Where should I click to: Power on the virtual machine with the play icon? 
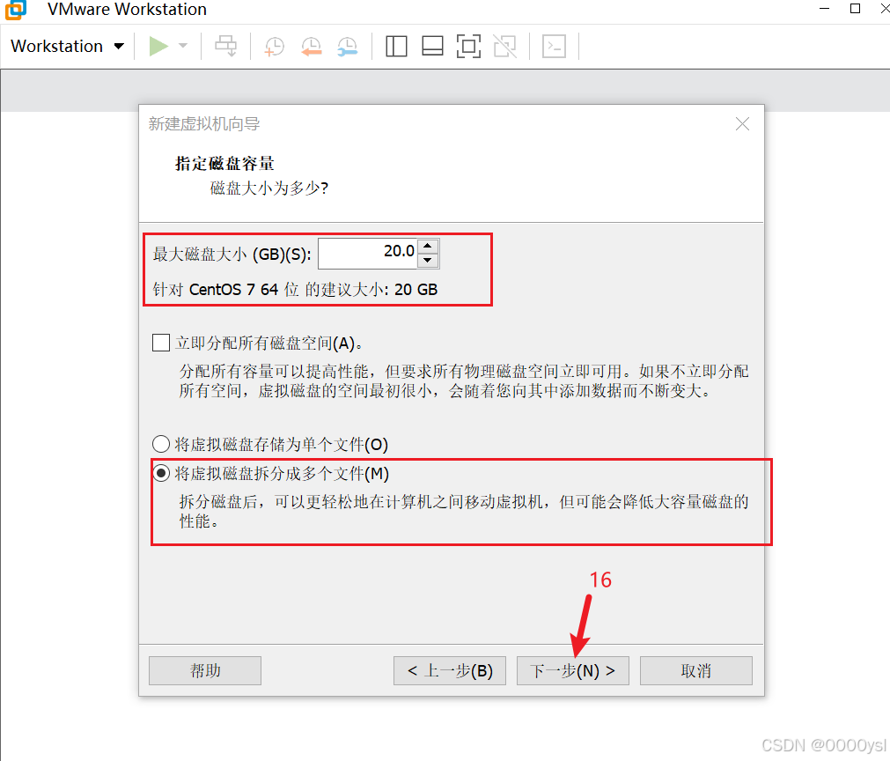[x=158, y=46]
